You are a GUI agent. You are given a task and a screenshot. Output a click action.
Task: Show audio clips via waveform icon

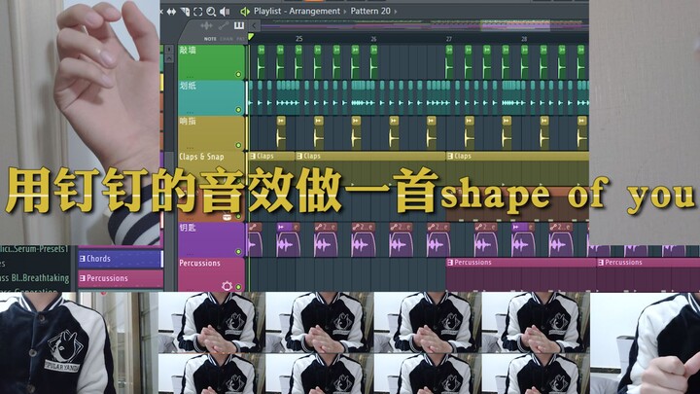tap(206, 25)
